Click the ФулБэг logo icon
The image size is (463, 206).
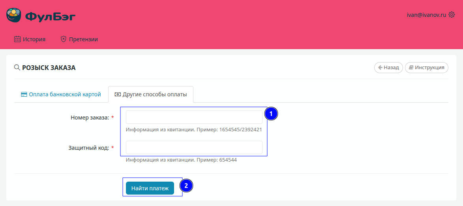tap(13, 15)
